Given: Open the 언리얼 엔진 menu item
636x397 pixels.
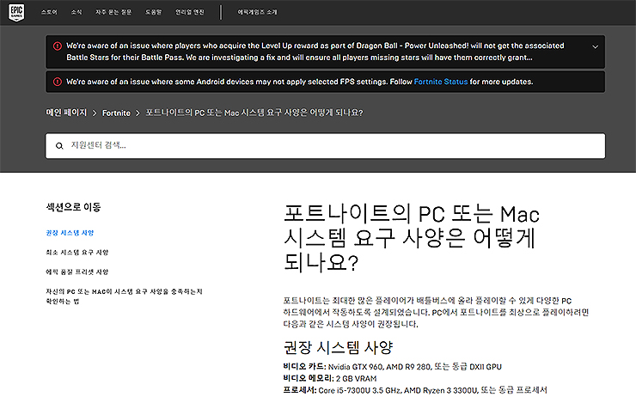Looking at the screenshot, I should (189, 12).
